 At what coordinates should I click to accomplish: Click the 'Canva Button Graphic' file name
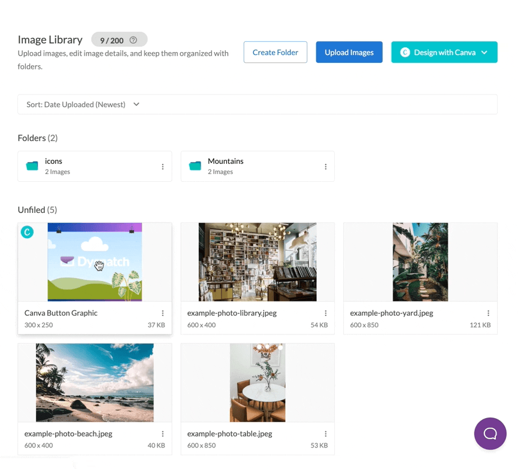(61, 313)
